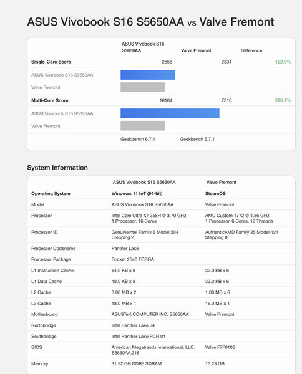Click the blue ASUS multi-core score bar
The height and width of the screenshot is (374, 302).
point(170,113)
